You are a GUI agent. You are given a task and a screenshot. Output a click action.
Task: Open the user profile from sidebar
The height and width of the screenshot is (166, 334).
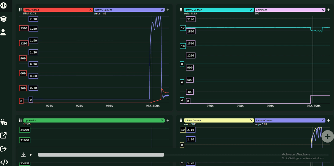coord(3,32)
